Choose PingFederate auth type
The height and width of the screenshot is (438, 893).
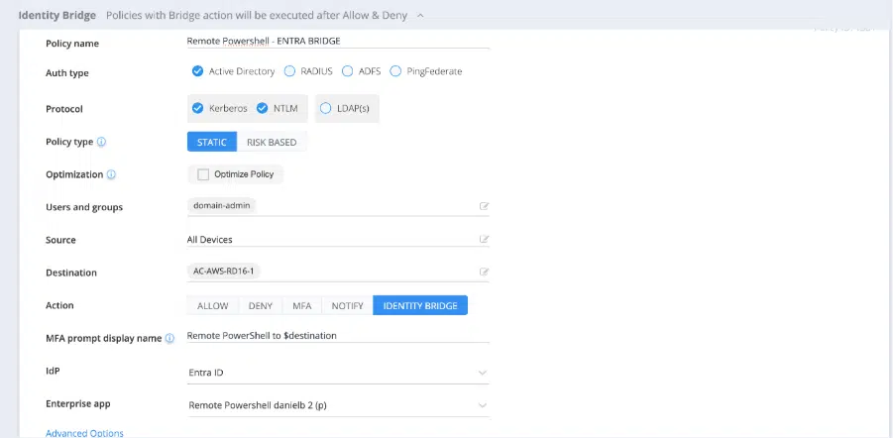(x=396, y=71)
